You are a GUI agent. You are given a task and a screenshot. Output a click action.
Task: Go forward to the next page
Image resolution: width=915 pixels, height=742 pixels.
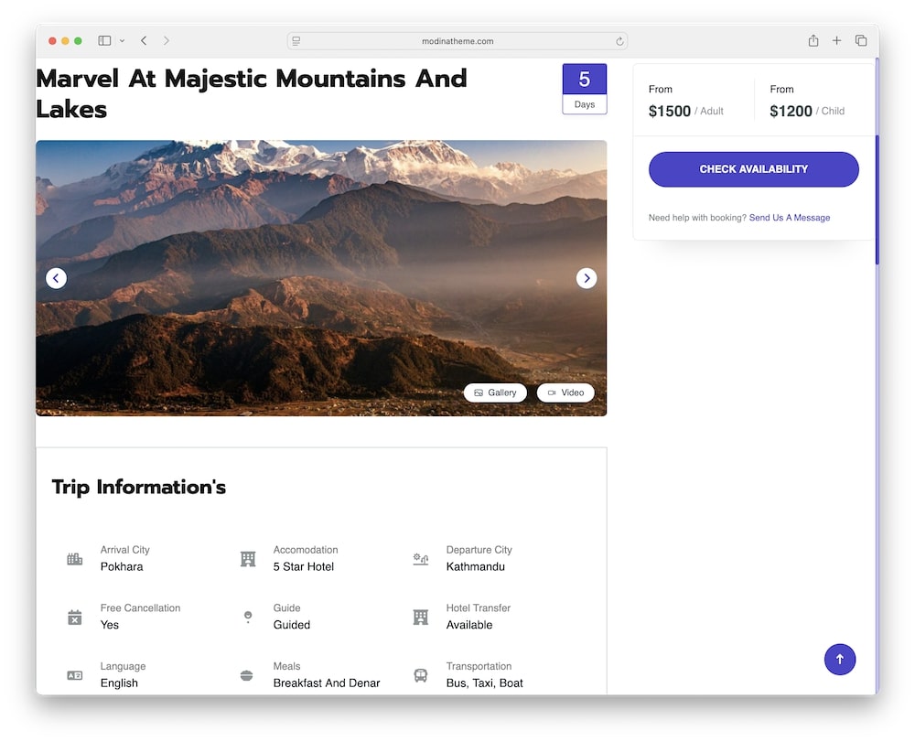tap(167, 41)
